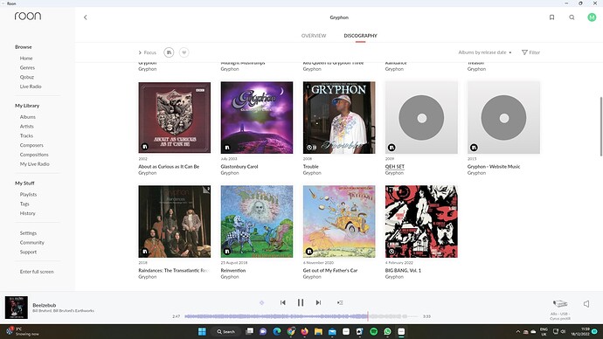Open the Filter funnel control
The height and width of the screenshot is (339, 603).
coord(530,52)
